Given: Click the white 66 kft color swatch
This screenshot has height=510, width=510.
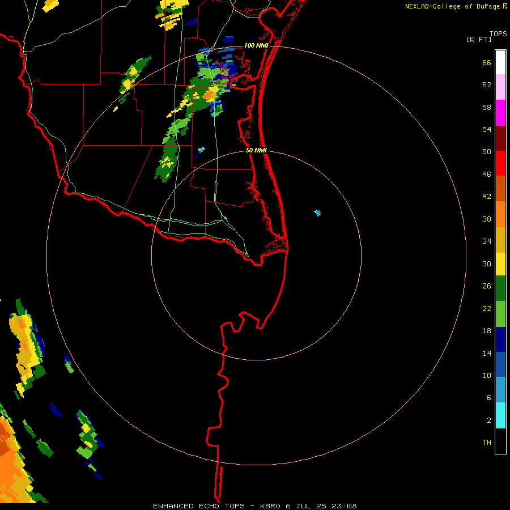Looking at the screenshot, I should [x=500, y=62].
